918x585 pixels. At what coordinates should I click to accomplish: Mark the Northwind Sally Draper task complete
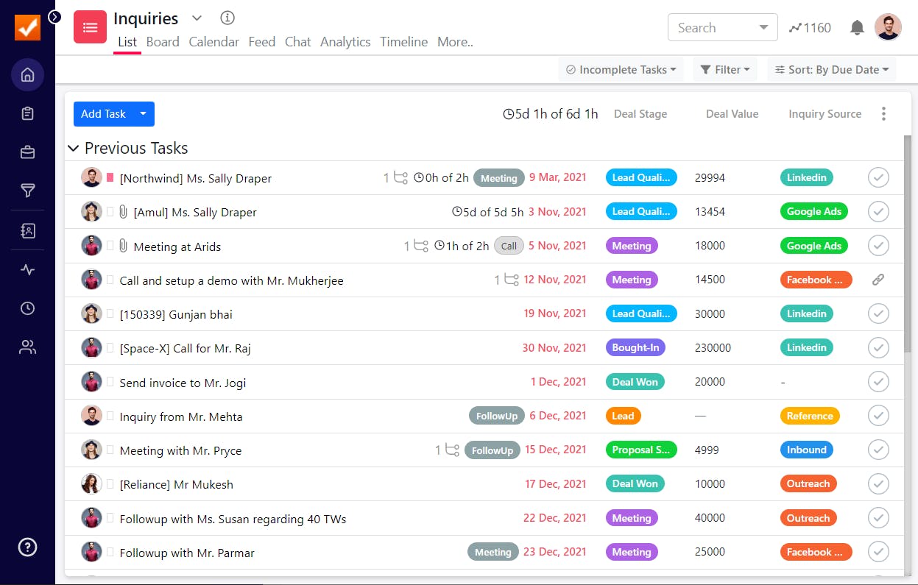pyautogui.click(x=878, y=177)
